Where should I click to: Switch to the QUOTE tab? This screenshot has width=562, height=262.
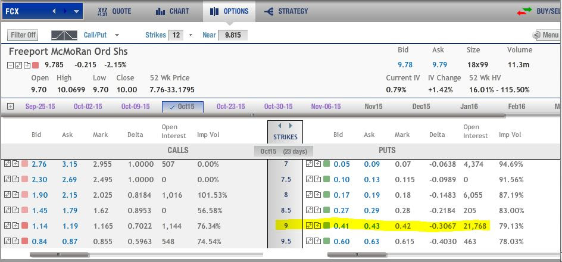coord(114,11)
